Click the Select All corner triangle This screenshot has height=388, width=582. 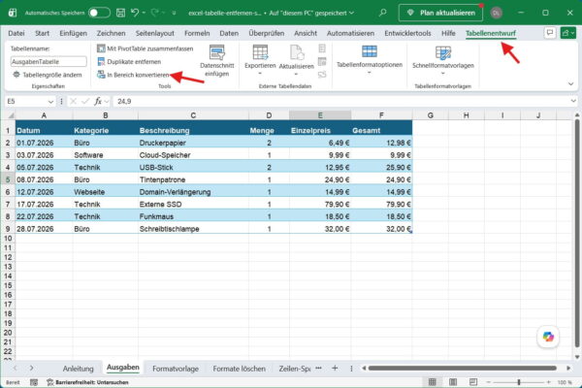11,115
